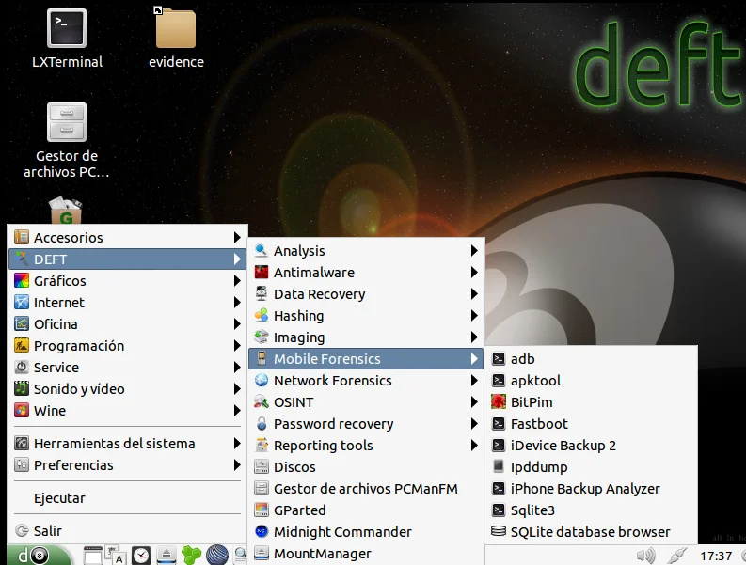Click the Reporting tools icon
Viewport: 746px width, 565px height.
[x=262, y=446]
